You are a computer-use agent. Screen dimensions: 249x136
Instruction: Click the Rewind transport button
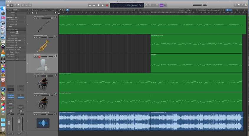(x=90, y=5)
